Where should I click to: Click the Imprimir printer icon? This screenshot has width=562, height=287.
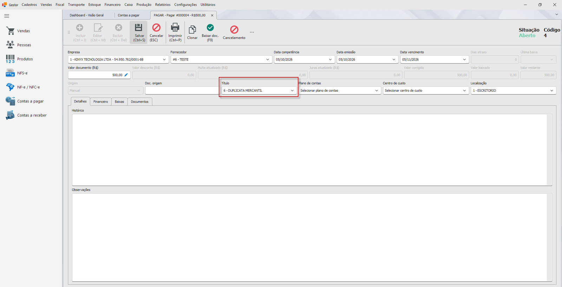[x=175, y=27]
